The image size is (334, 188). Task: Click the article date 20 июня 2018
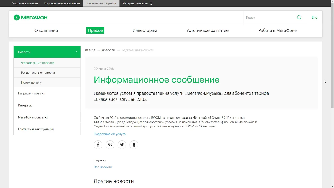tap(104, 69)
